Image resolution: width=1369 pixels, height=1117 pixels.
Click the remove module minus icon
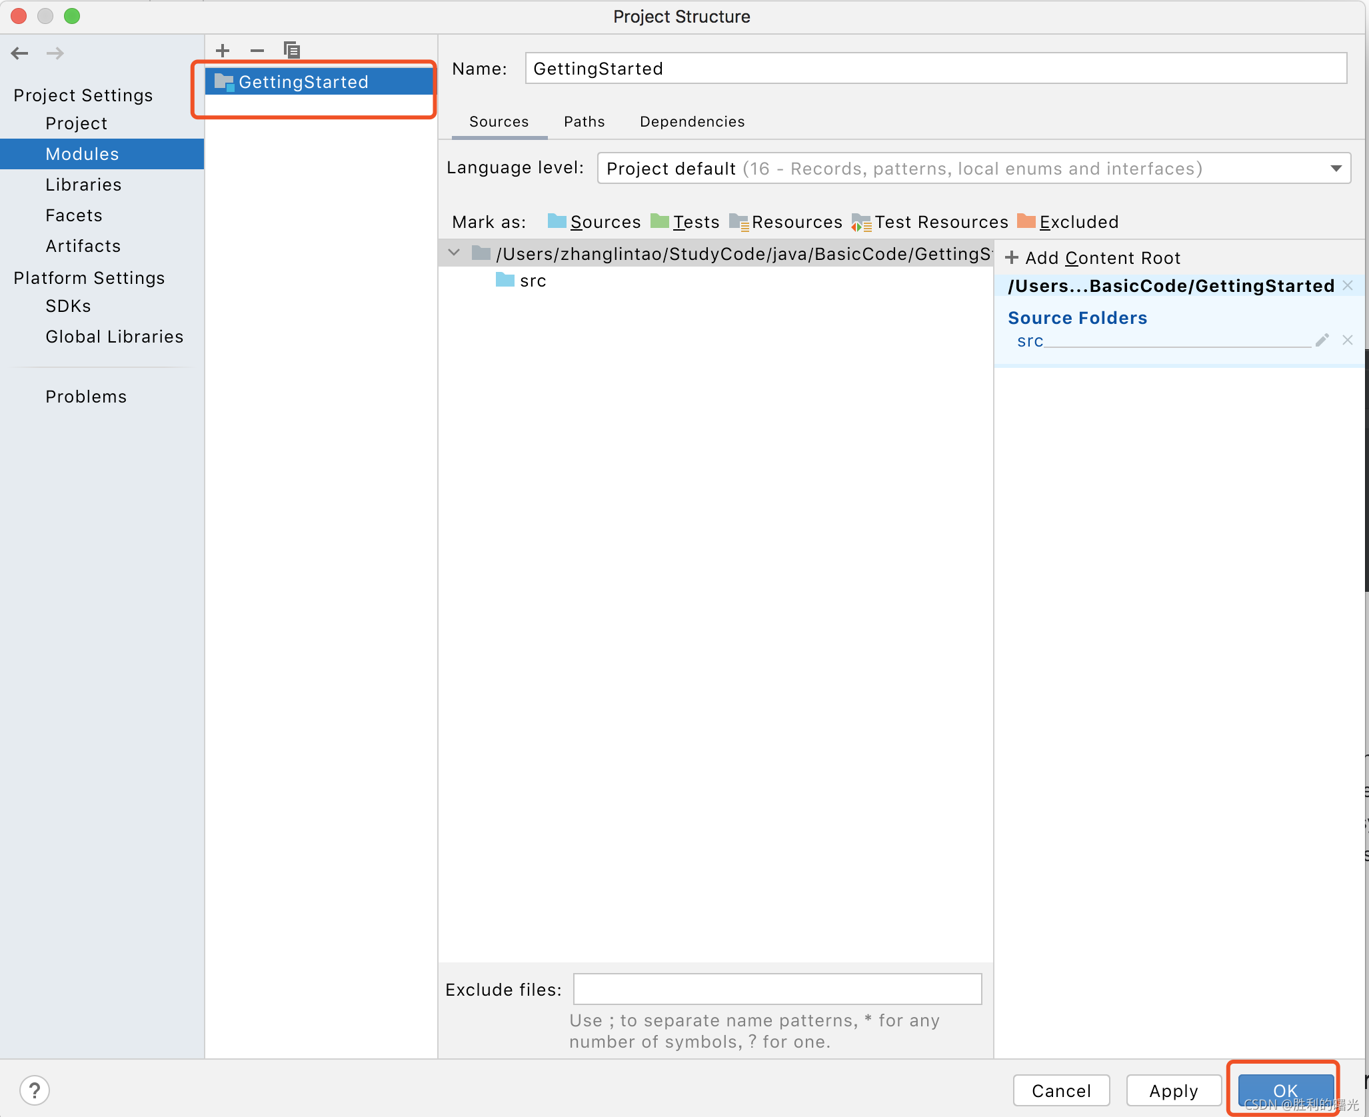(257, 51)
